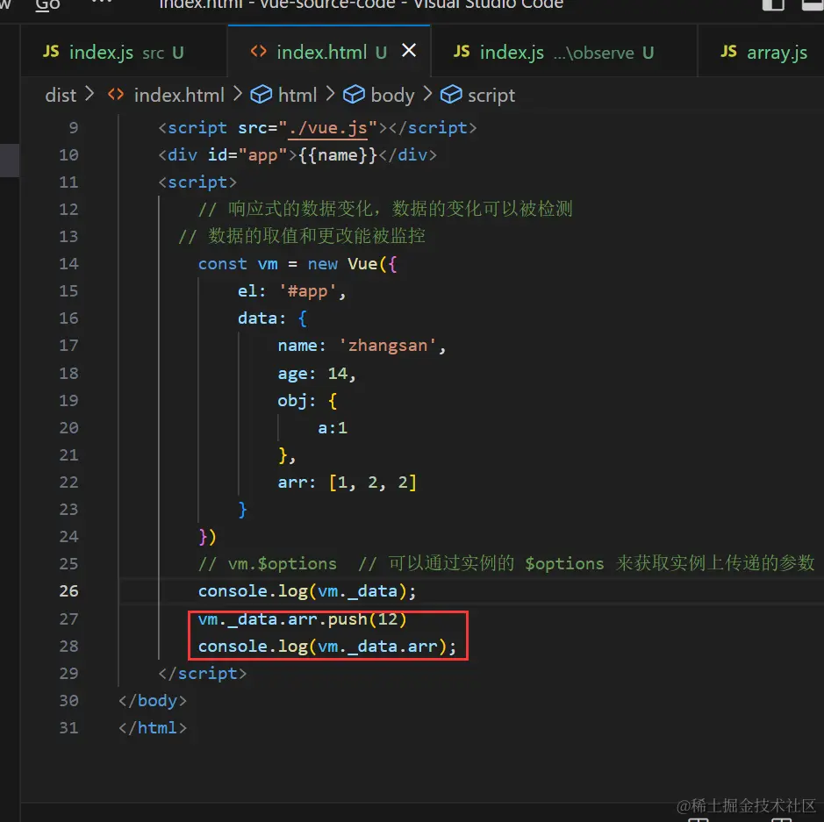Open the ./vue.js source link
Screen dimensions: 824x822
326,127
